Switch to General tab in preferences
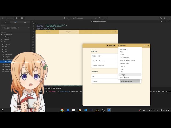This screenshot has height=128, width=171. tap(111, 46)
